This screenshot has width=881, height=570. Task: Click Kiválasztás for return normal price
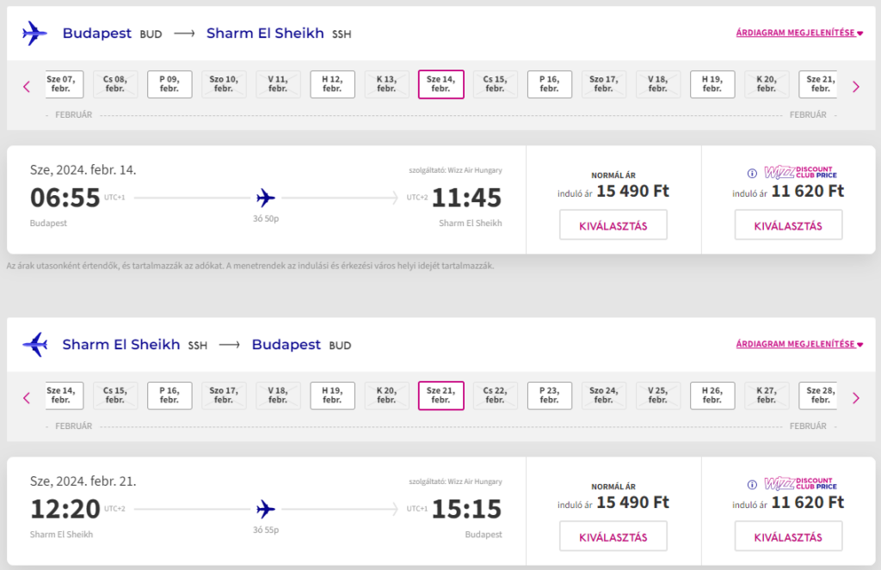click(x=613, y=536)
